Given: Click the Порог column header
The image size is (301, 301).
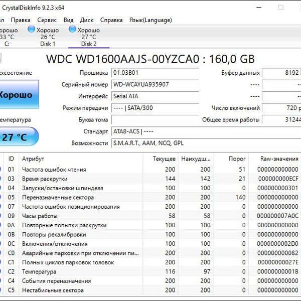Looking at the screenshot, I should click(231, 159).
